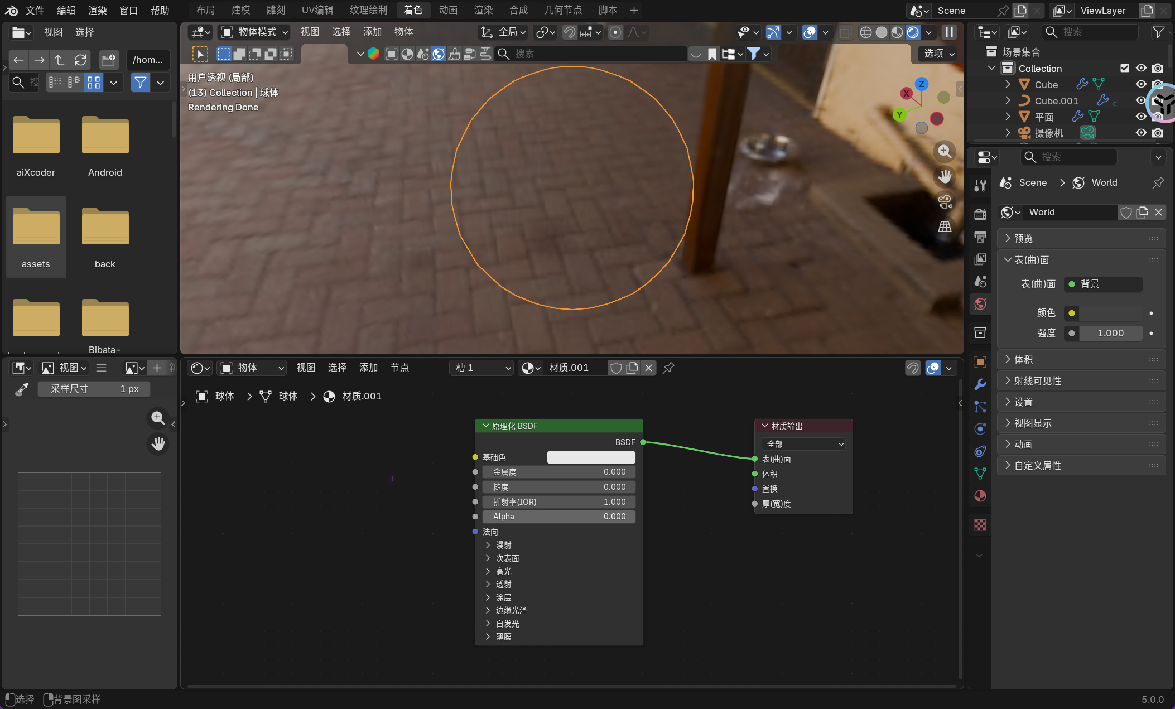The height and width of the screenshot is (709, 1175).
Task: Expand 自发光 section in Principled BSDF
Action: pyautogui.click(x=507, y=624)
